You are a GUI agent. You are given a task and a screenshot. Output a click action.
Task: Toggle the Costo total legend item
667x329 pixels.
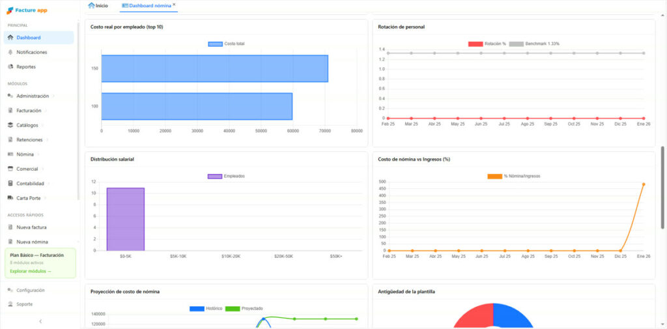point(226,44)
